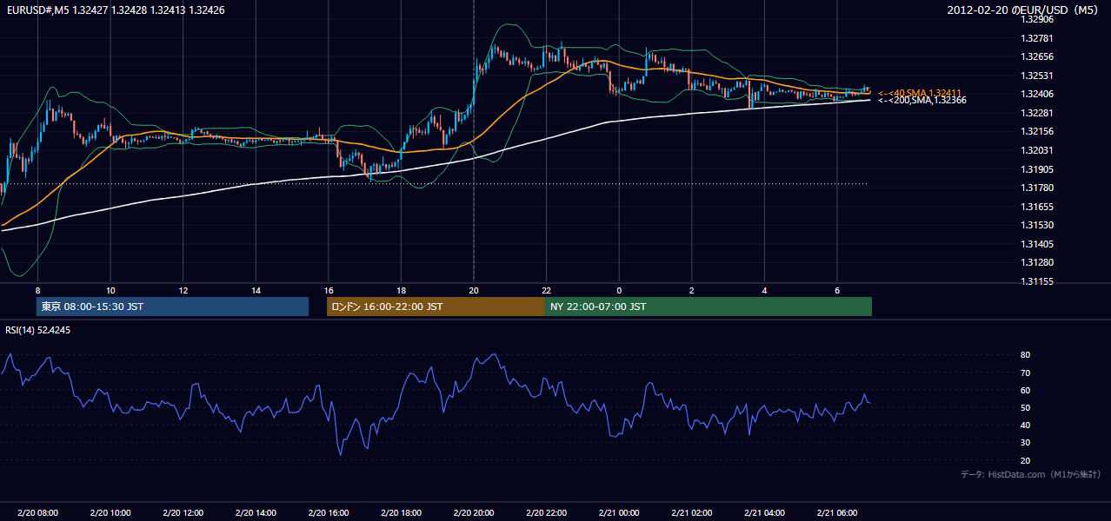Click the 2/20 16:00 time label

click(329, 513)
